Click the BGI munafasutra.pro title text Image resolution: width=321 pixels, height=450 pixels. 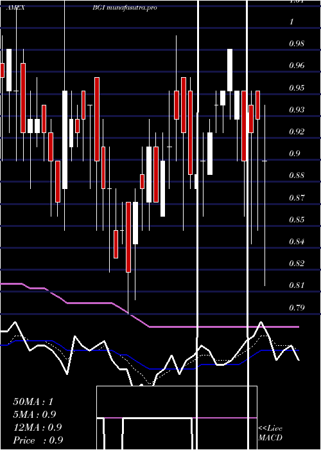pos(125,8)
